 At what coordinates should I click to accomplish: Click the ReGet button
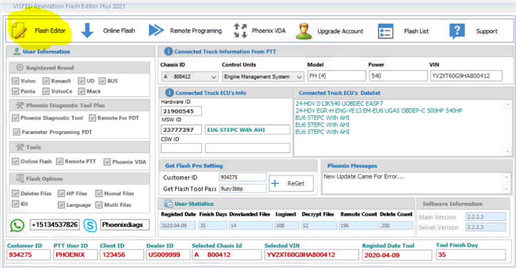click(x=291, y=184)
